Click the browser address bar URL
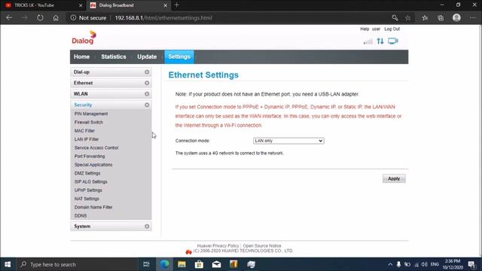The height and width of the screenshot is (271, 482). [163, 18]
